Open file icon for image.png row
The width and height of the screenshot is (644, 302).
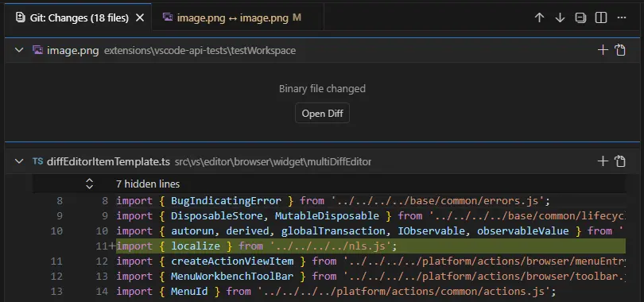coord(620,50)
